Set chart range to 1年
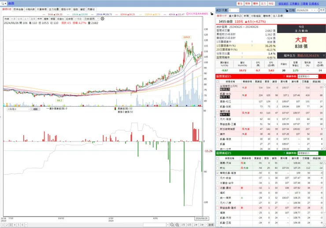This screenshot has width=326, height=228. click(196, 224)
